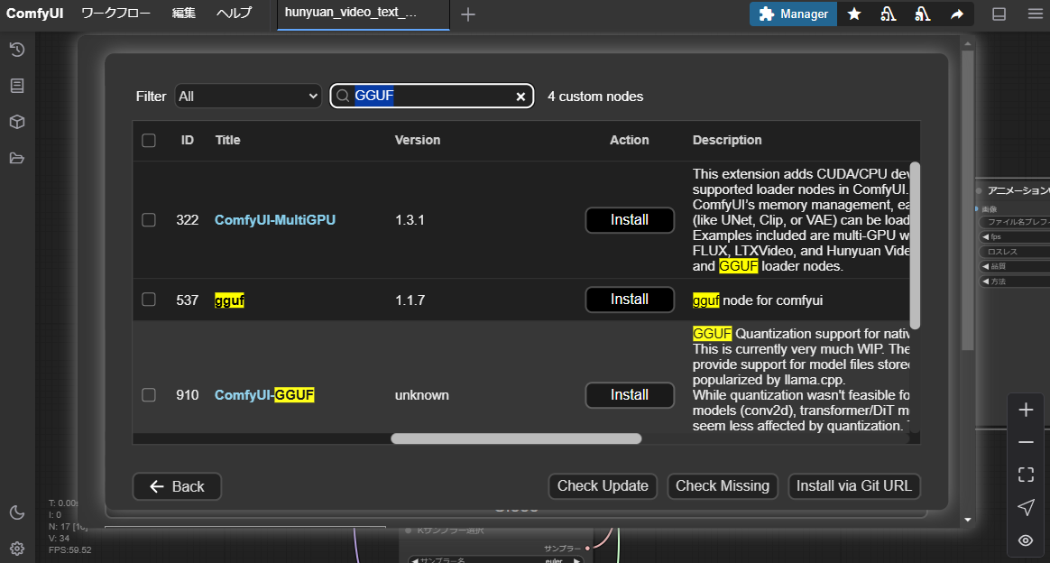Viewport: 1050px width, 563px height.
Task: Click the star icon in the top bar
Action: tap(853, 14)
